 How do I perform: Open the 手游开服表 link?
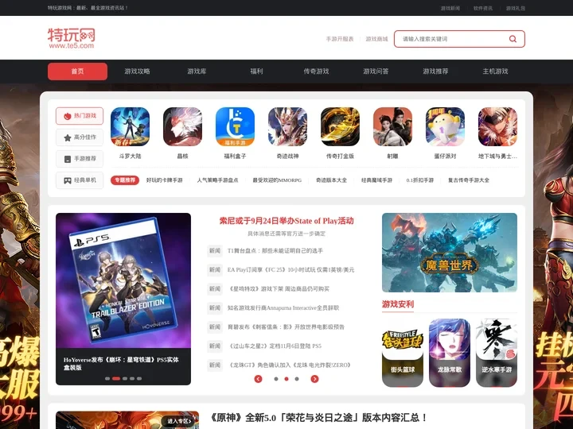(340, 39)
